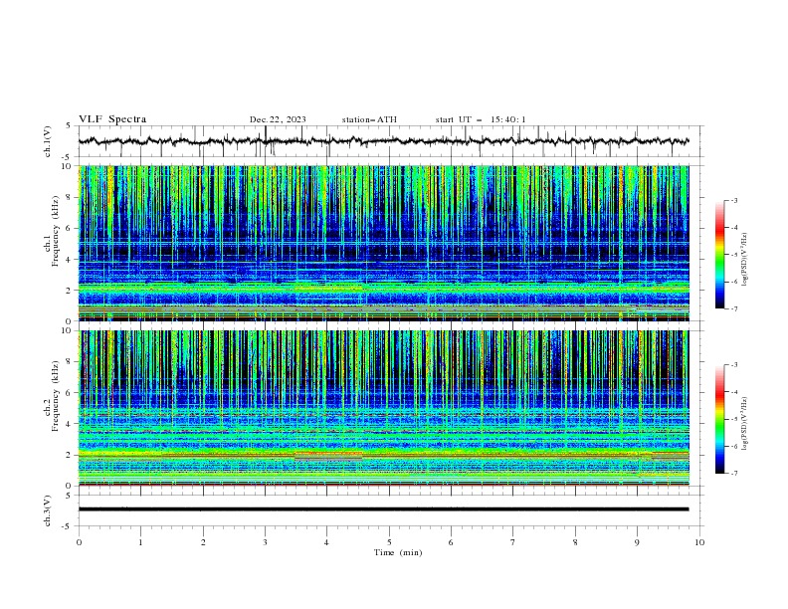The height and width of the screenshot is (609, 788).
Task: Click the "-7" tick on ch.1 color scale
Action: tap(733, 308)
